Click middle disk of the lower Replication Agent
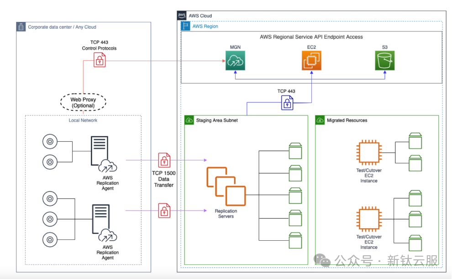The height and width of the screenshot is (279, 452). click(50, 219)
